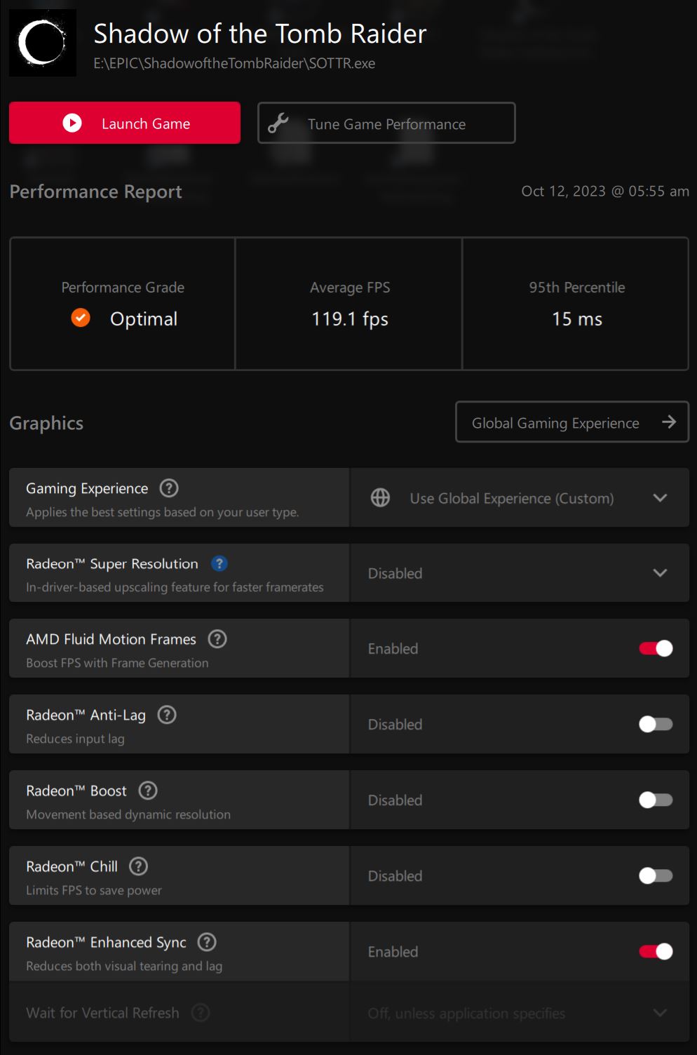Open the Radeon Boost help tooltip icon
Viewport: 697px width, 1055px height.
pos(148,791)
